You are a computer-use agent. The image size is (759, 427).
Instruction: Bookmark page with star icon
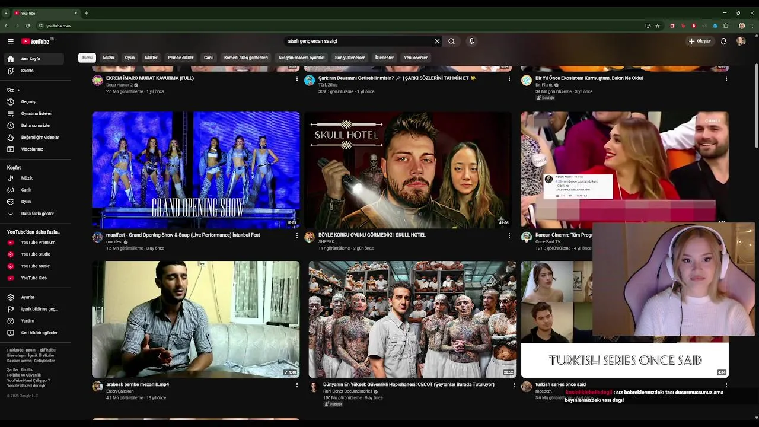[658, 26]
